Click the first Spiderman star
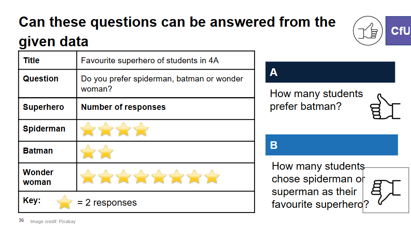Screen dimensions: 411x232 88,129
